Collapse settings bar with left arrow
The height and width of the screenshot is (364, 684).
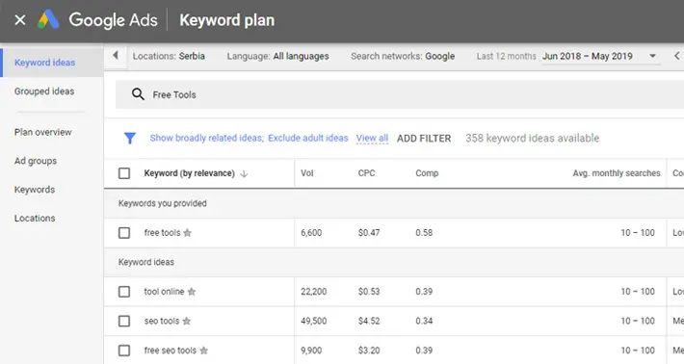(116, 55)
